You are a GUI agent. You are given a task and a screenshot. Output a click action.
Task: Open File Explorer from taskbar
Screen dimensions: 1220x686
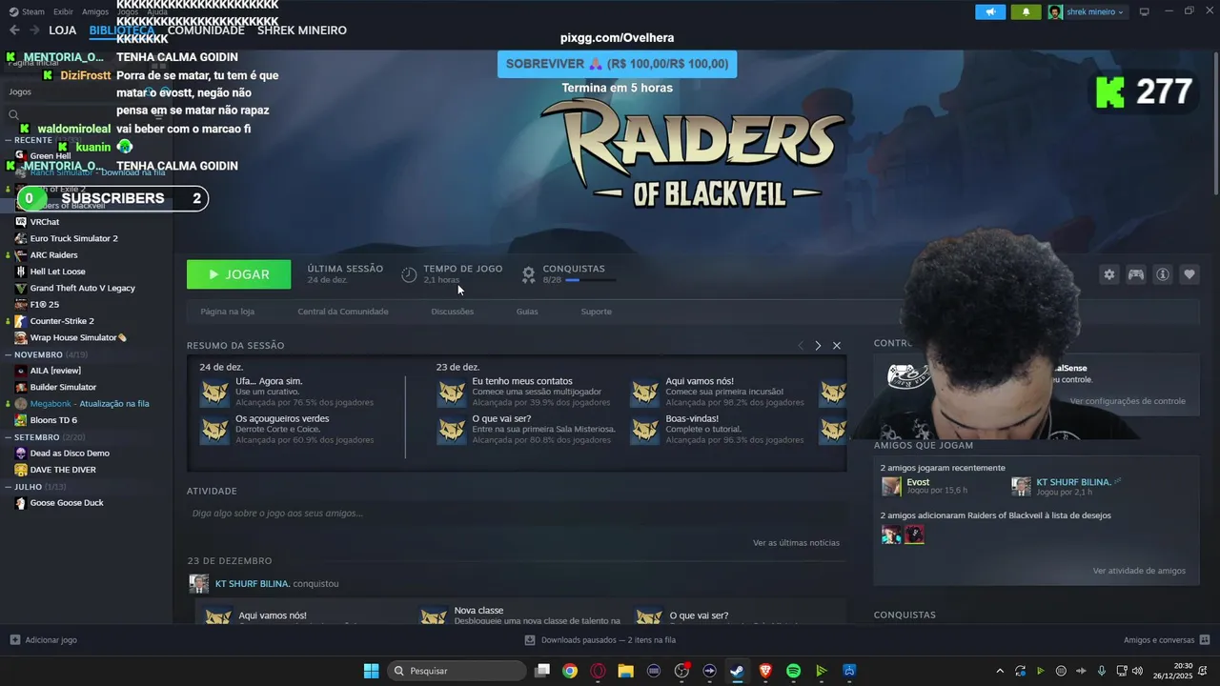625,671
